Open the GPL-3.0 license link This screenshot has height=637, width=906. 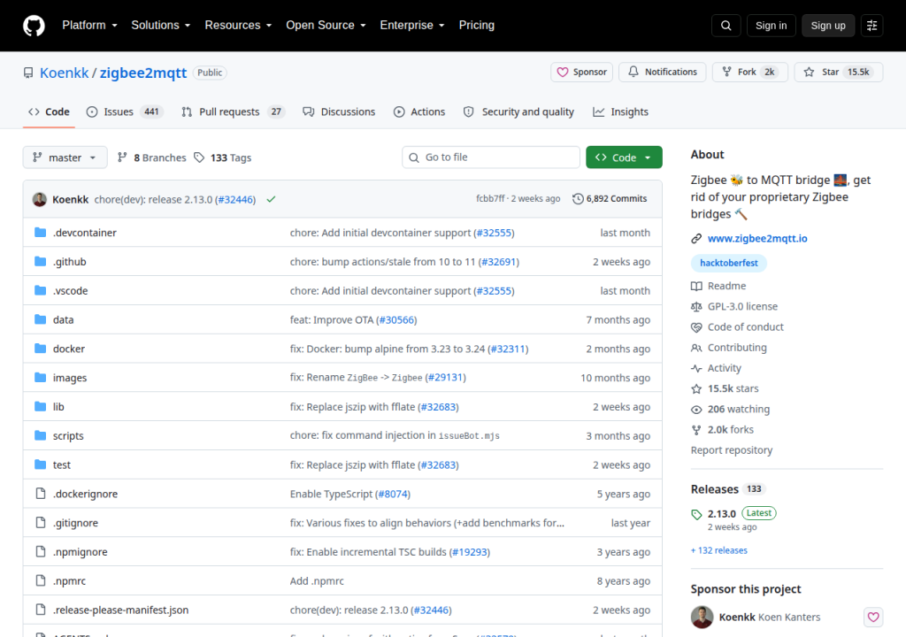pyautogui.click(x=734, y=306)
